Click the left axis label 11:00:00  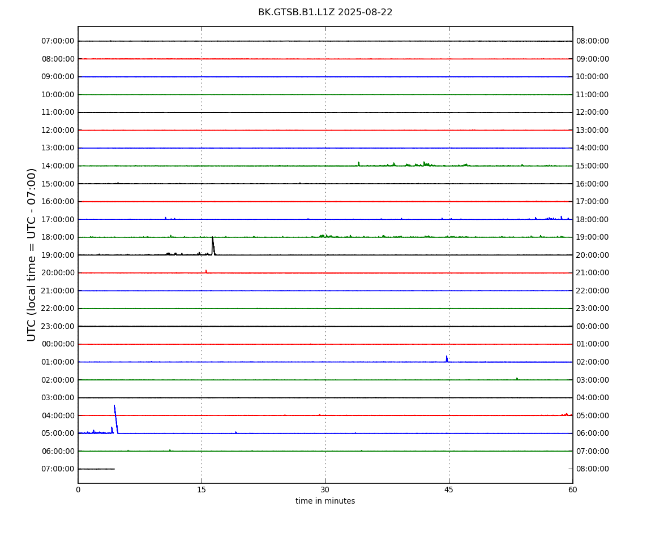pos(58,112)
